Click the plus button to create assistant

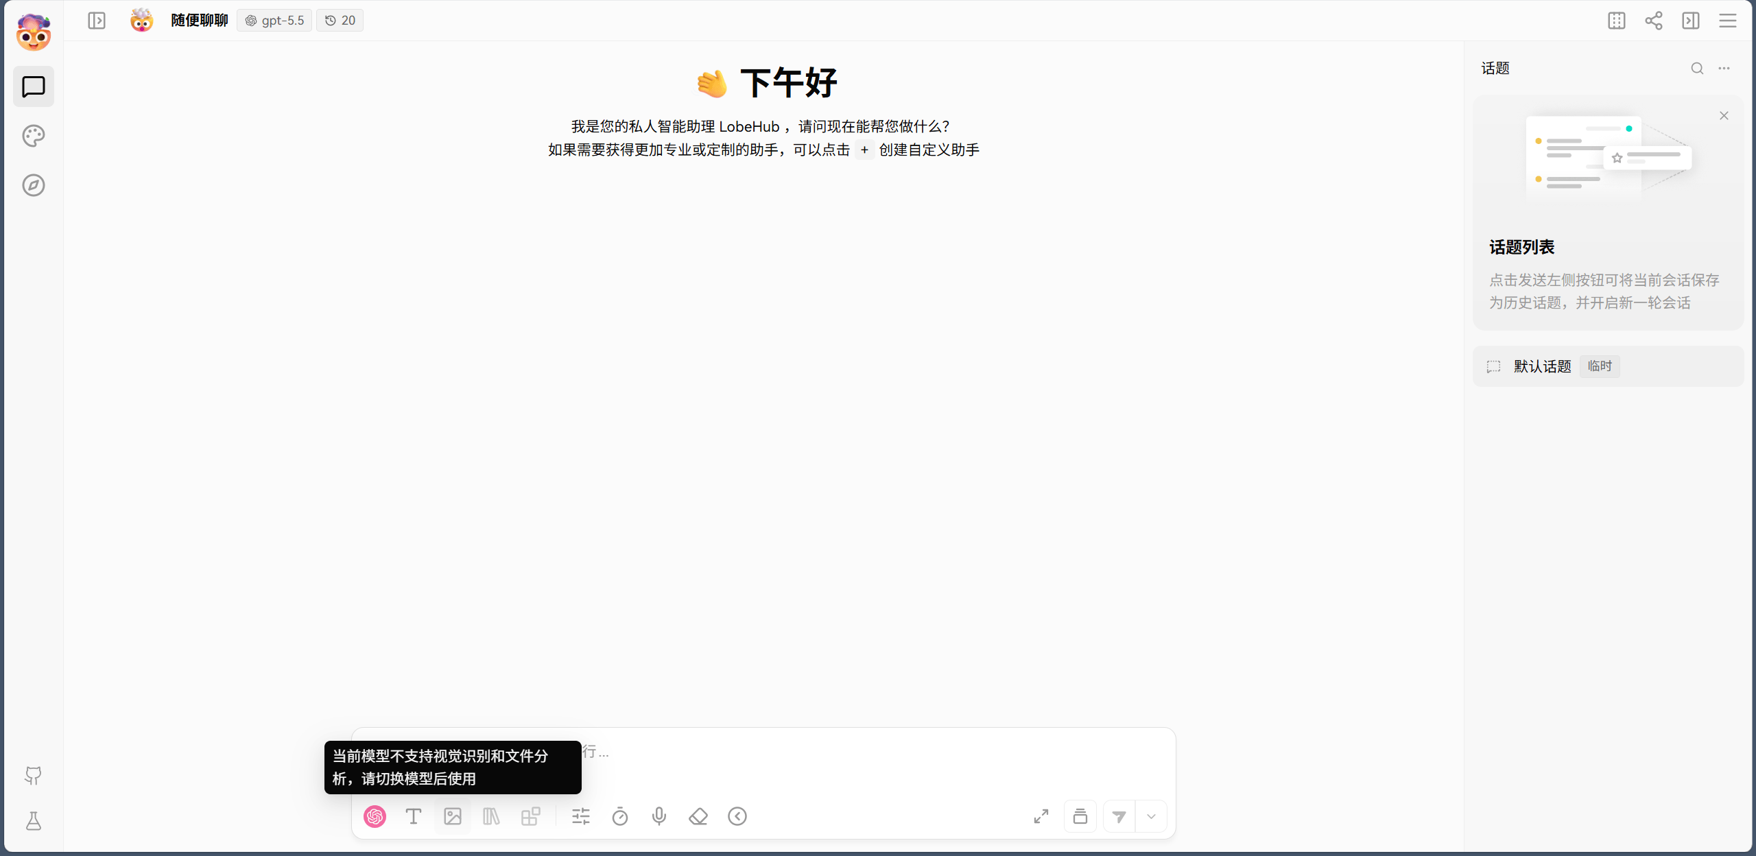click(864, 150)
